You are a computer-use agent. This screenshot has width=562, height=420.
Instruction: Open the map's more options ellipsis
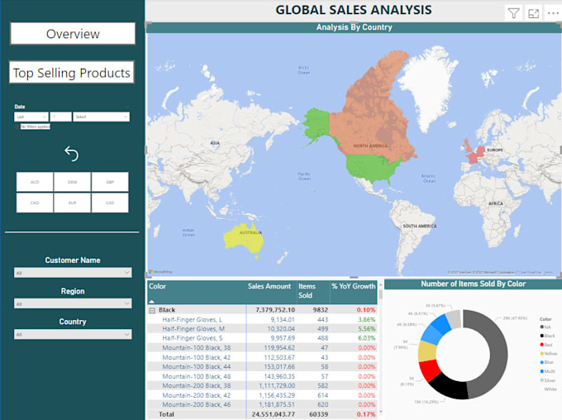point(553,13)
